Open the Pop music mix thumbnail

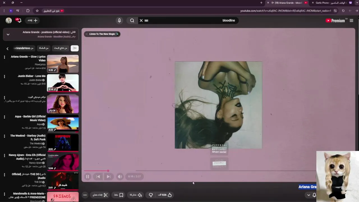tap(63, 104)
